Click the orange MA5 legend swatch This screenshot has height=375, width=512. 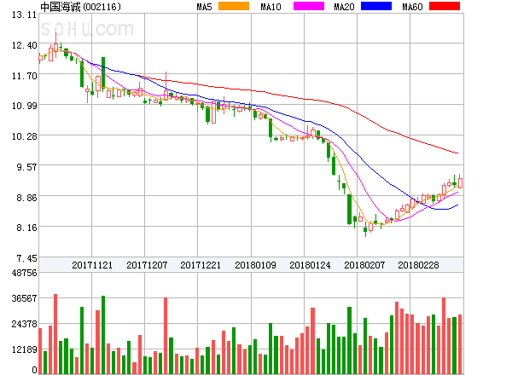pyautogui.click(x=234, y=6)
